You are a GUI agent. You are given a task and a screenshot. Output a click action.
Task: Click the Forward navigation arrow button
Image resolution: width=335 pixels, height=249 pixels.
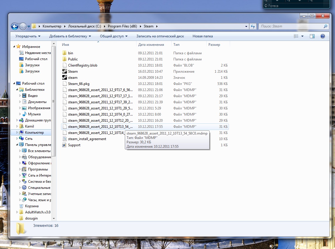click(23, 27)
